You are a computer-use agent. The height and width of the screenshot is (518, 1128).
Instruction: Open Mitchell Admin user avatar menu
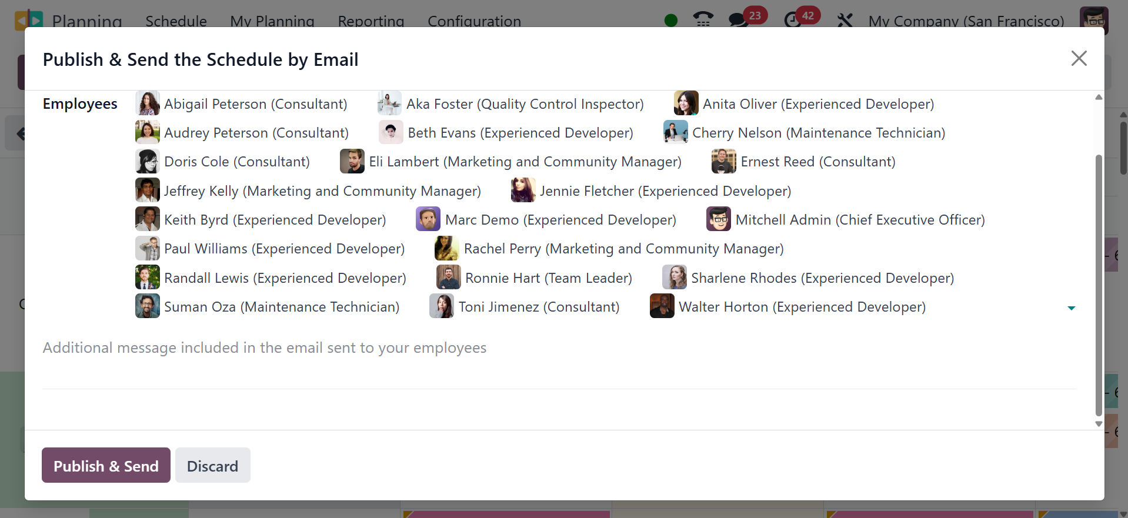pyautogui.click(x=1093, y=20)
